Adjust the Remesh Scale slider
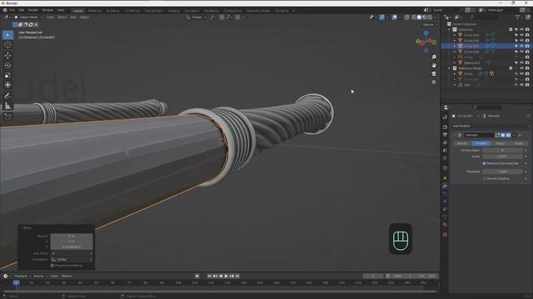 coord(502,156)
